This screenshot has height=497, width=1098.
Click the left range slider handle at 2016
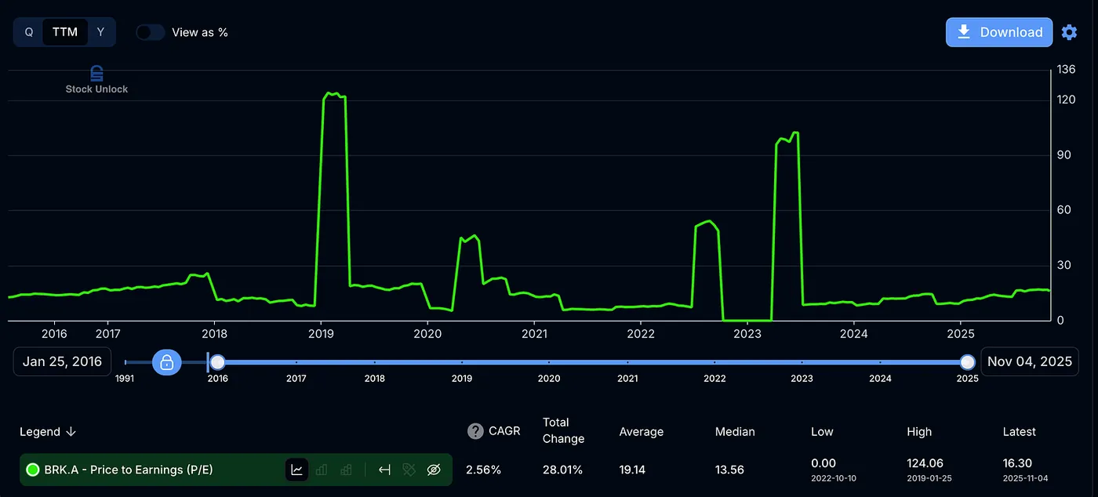point(217,362)
